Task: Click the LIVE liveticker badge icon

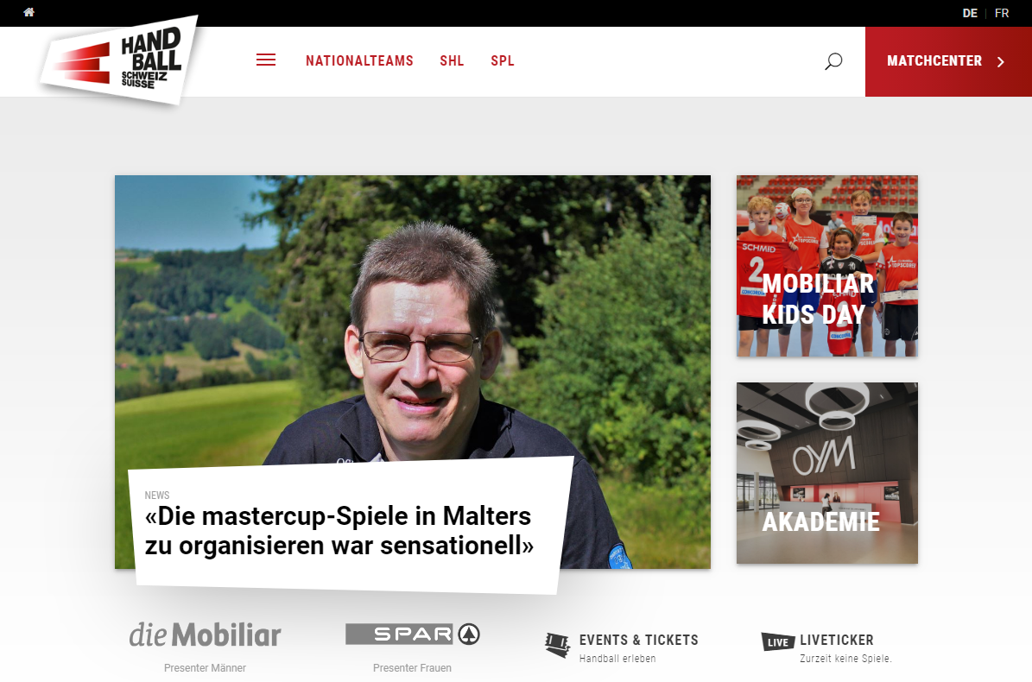Action: coord(777,641)
